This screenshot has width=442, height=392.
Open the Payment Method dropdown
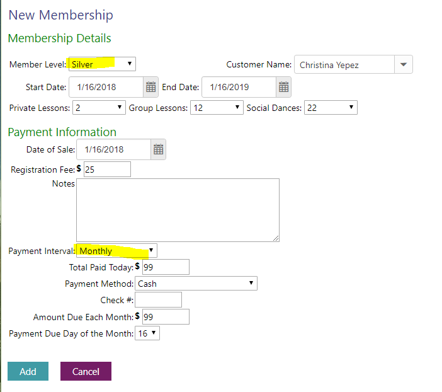196,284
